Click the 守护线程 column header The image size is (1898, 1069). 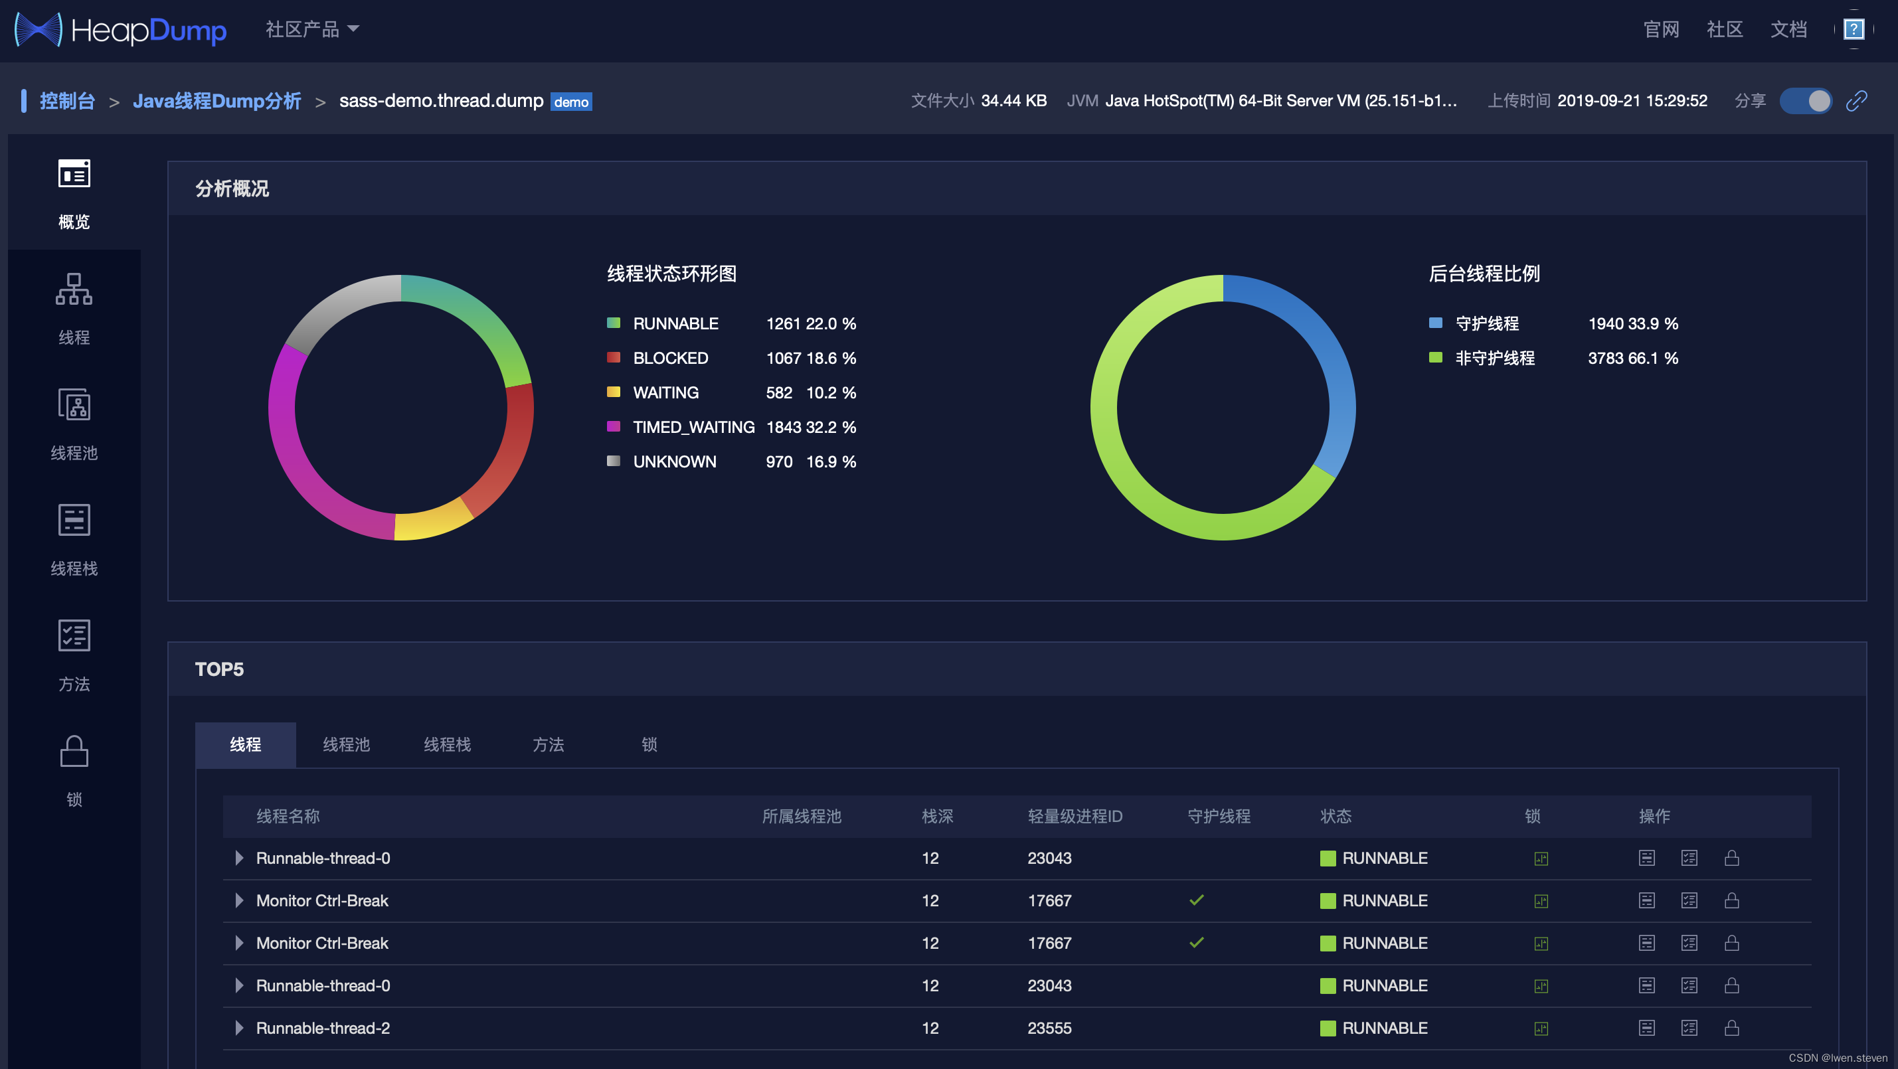[x=1219, y=816]
